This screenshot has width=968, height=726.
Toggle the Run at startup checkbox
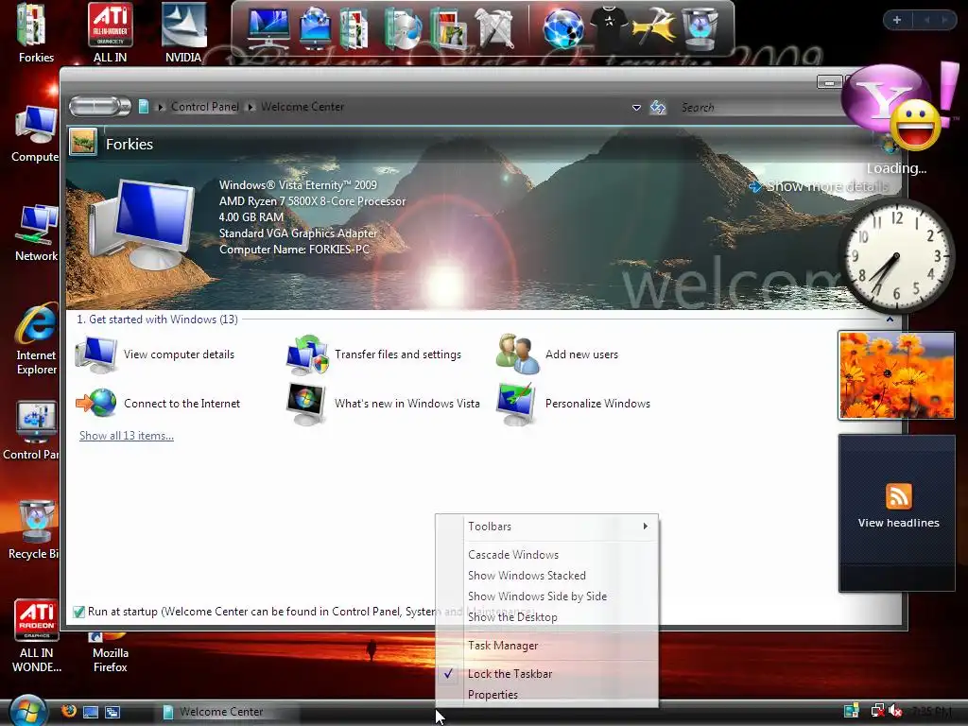pos(78,612)
